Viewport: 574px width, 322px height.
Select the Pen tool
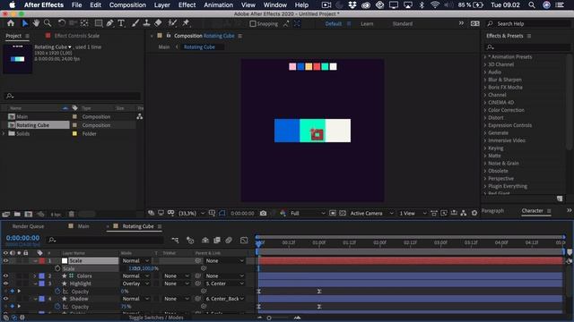(x=109, y=23)
